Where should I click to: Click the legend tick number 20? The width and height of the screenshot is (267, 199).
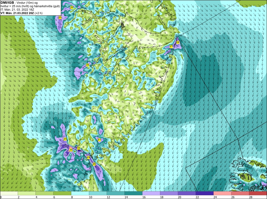click(179, 197)
